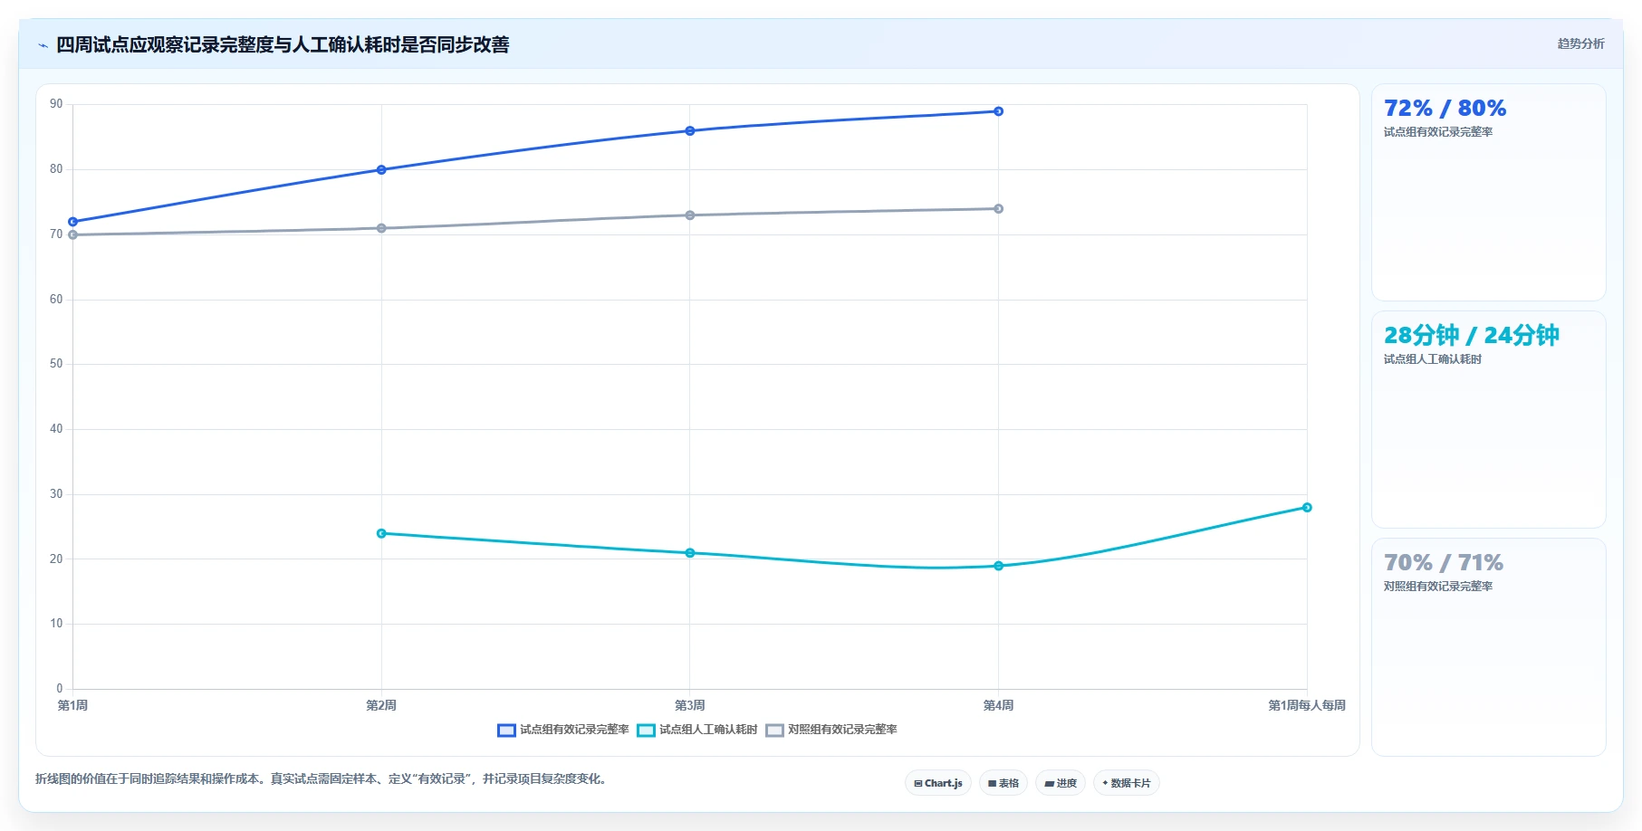
Task: Select the Chart.js tag
Action: click(938, 783)
